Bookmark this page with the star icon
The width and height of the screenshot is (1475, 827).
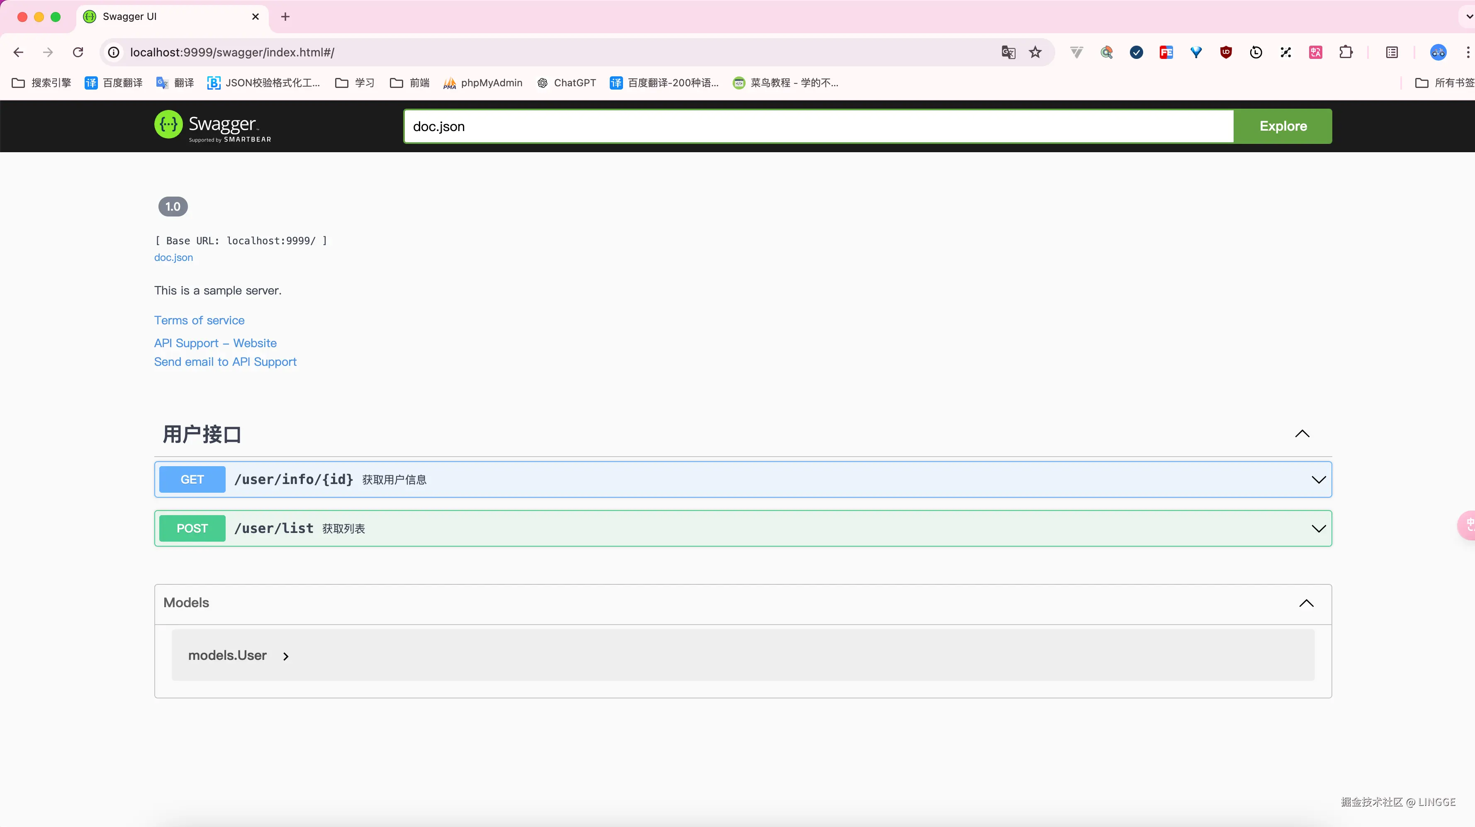point(1035,52)
